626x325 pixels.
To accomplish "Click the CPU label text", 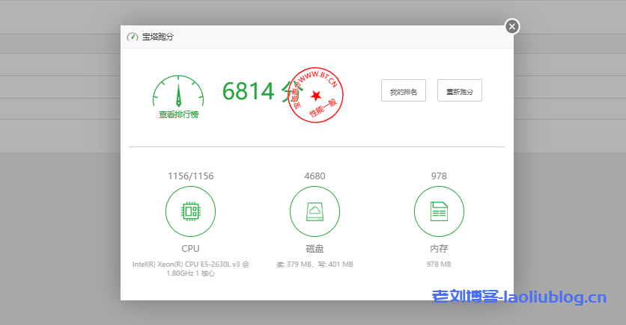I will pyautogui.click(x=190, y=248).
